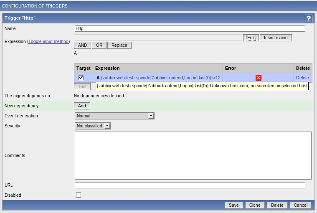Enable the Disabled checkbox
This screenshot has width=317, height=213.
click(x=79, y=195)
